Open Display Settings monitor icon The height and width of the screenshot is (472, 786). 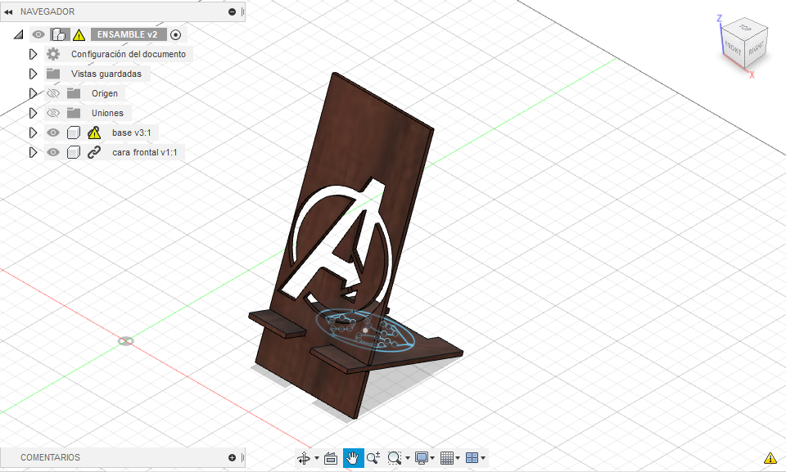[x=422, y=458]
